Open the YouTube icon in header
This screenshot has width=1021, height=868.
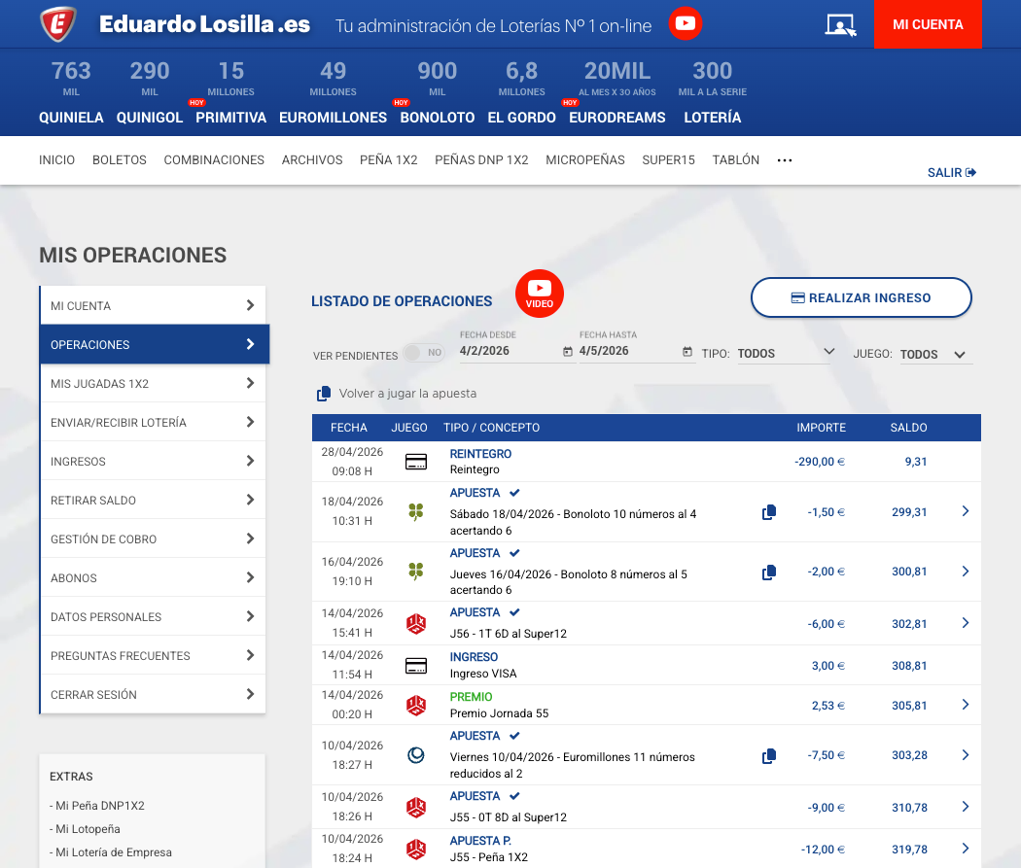tap(685, 23)
